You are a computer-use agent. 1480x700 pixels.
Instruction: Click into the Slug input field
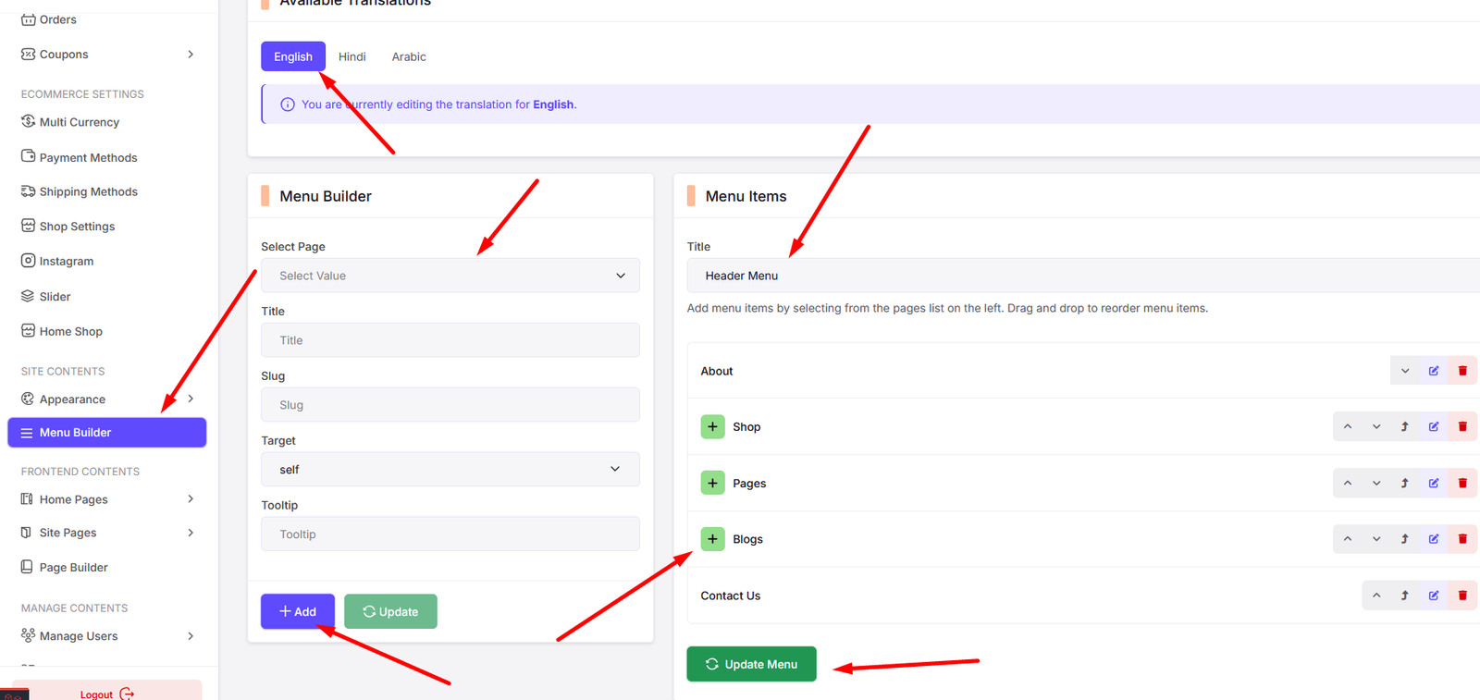point(450,405)
